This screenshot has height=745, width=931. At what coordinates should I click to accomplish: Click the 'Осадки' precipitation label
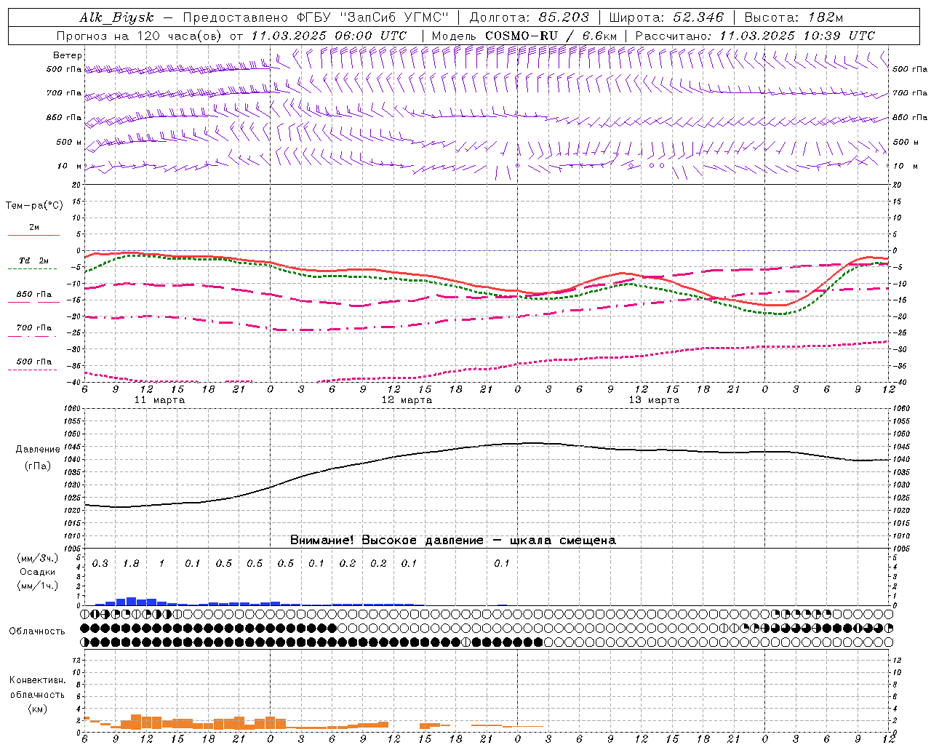point(38,572)
